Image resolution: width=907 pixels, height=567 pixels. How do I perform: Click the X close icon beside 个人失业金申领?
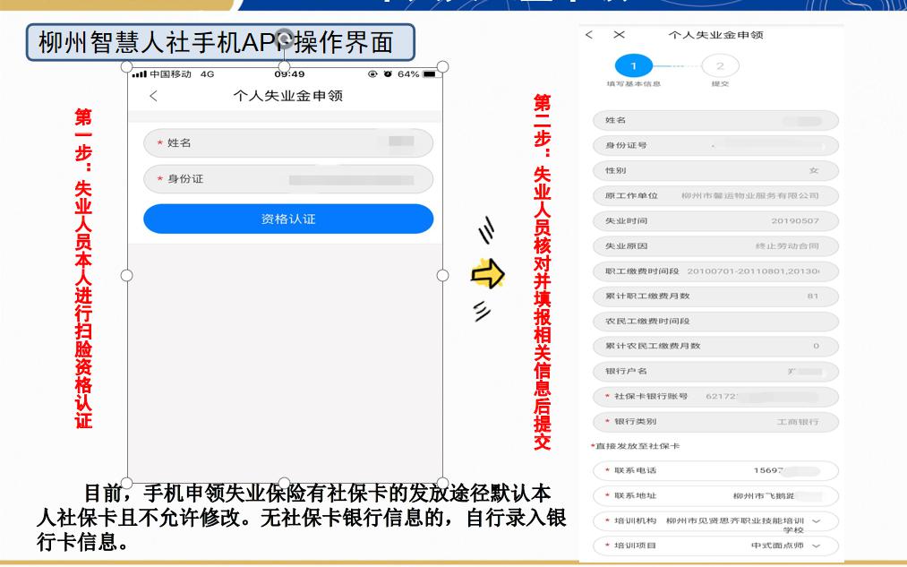coord(619,35)
